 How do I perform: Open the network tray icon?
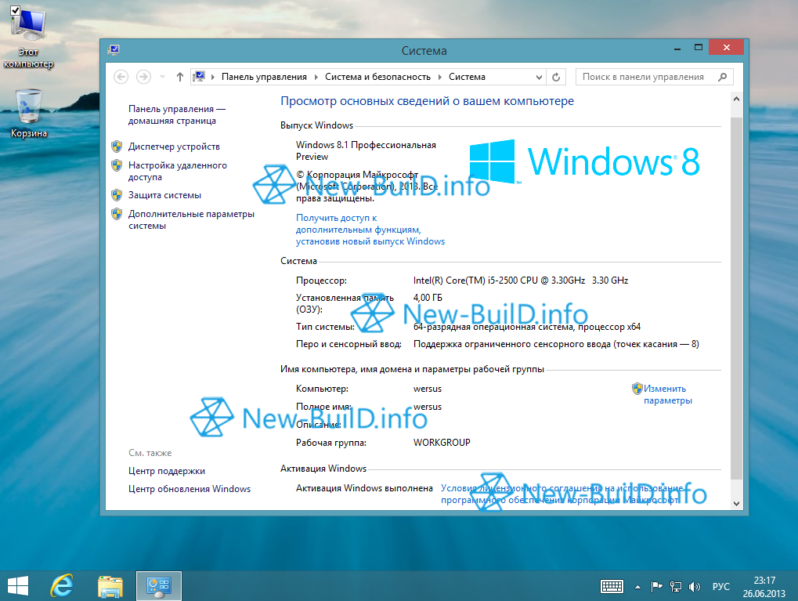click(675, 587)
